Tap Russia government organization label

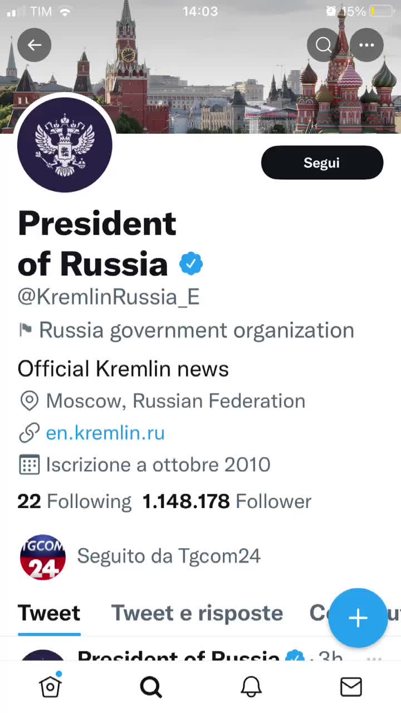coord(196,330)
